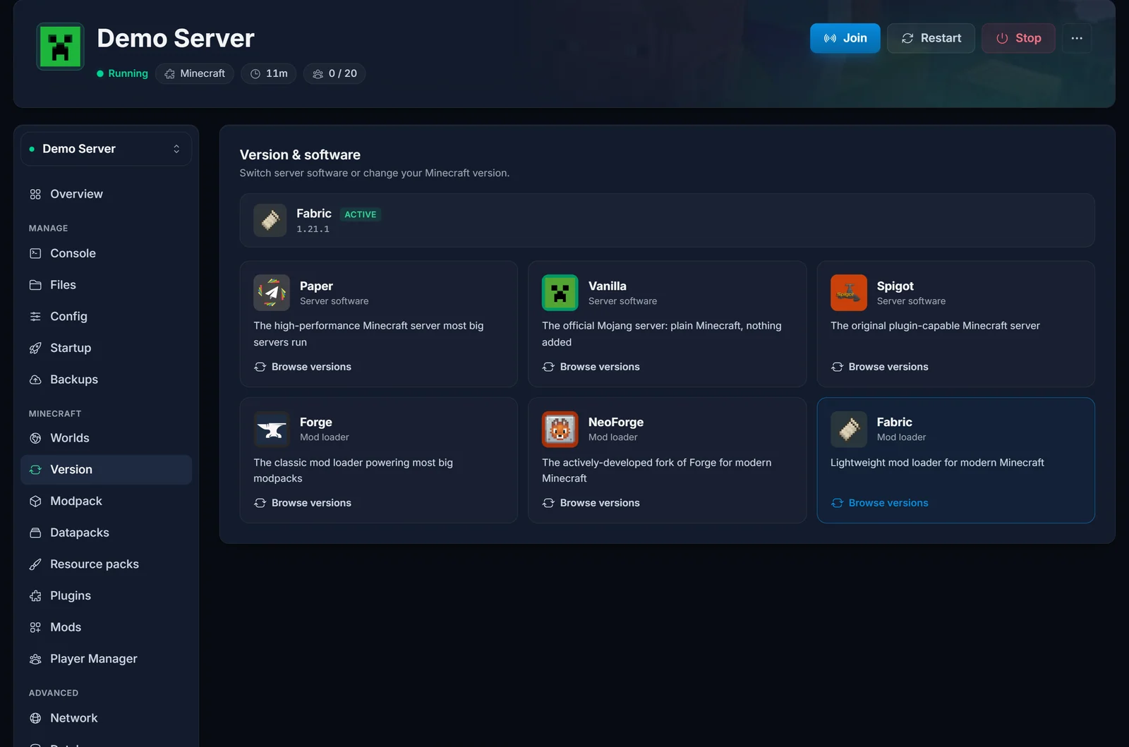Open the Demo Server selector dropdown

point(106,149)
